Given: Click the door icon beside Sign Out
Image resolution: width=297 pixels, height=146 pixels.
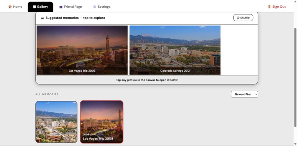Looking at the screenshot, I should coord(269,7).
